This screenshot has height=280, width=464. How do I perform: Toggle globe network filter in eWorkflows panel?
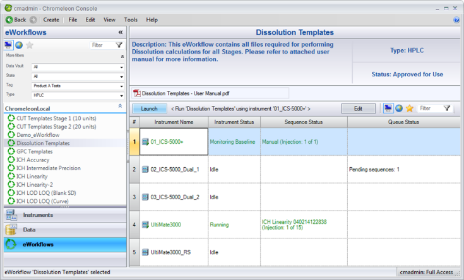(x=19, y=45)
